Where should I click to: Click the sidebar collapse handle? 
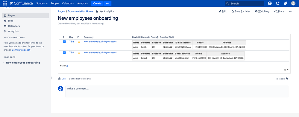pos(51,78)
